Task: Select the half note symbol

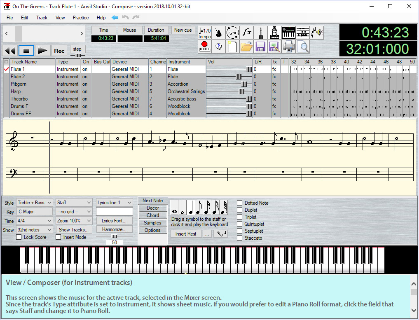Action: [183, 207]
